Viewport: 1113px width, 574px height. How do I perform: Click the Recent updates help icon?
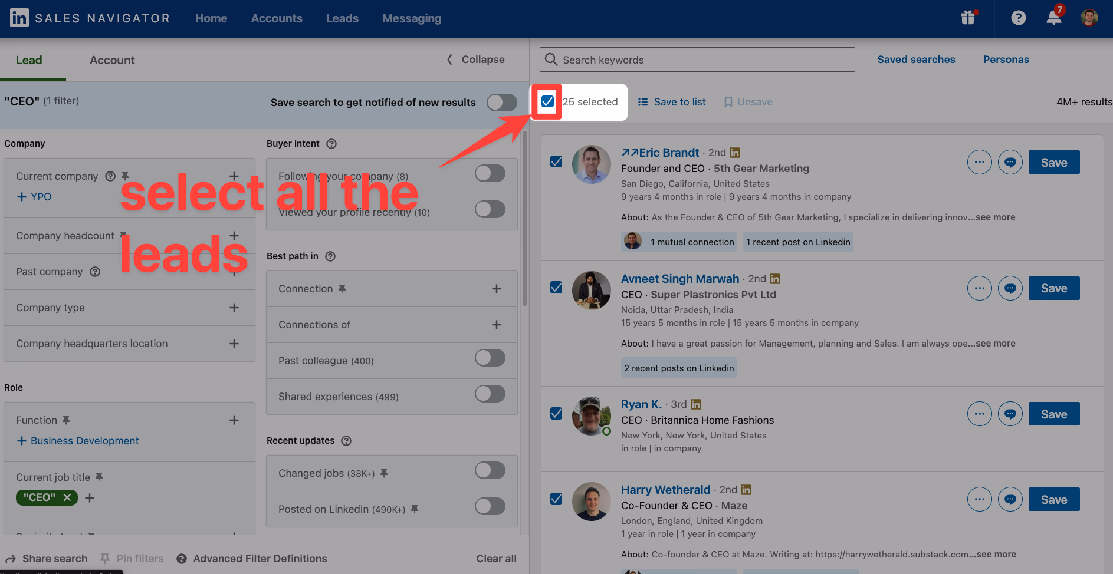coord(346,441)
